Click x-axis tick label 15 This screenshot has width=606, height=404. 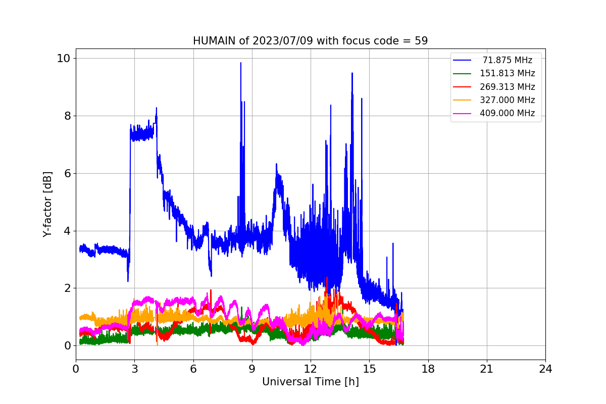(369, 369)
